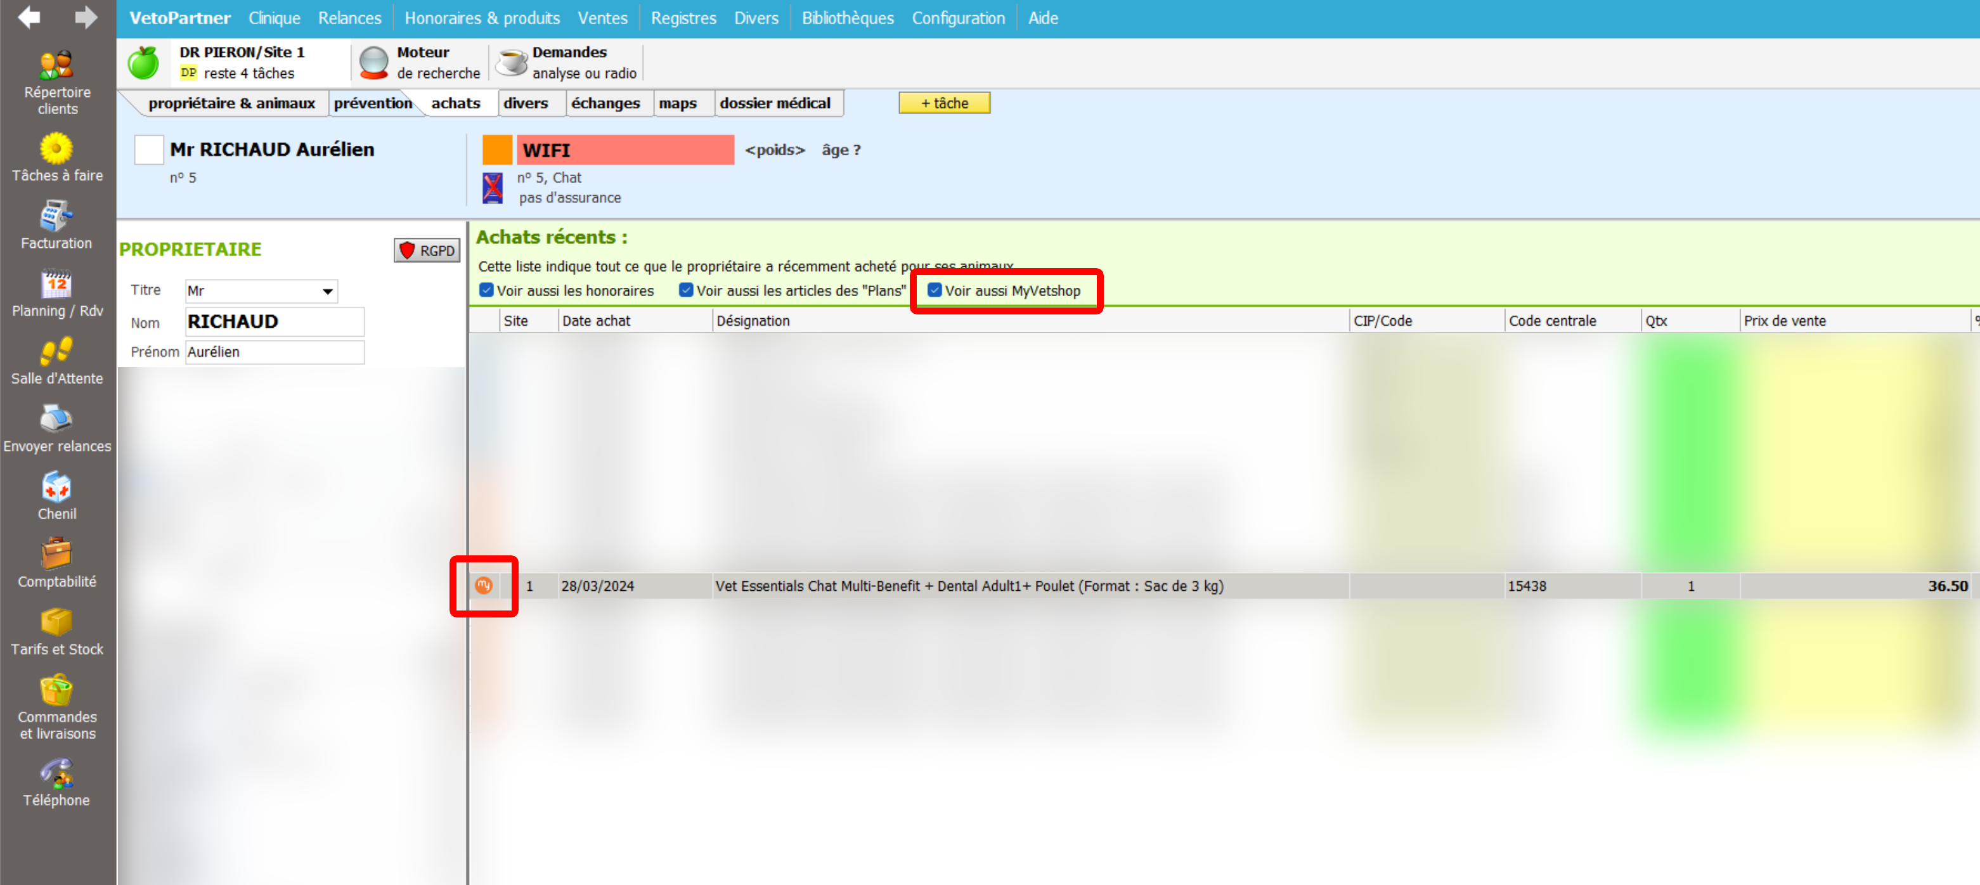Image resolution: width=1980 pixels, height=885 pixels.
Task: Expand the Titre dropdown
Action: click(x=327, y=292)
